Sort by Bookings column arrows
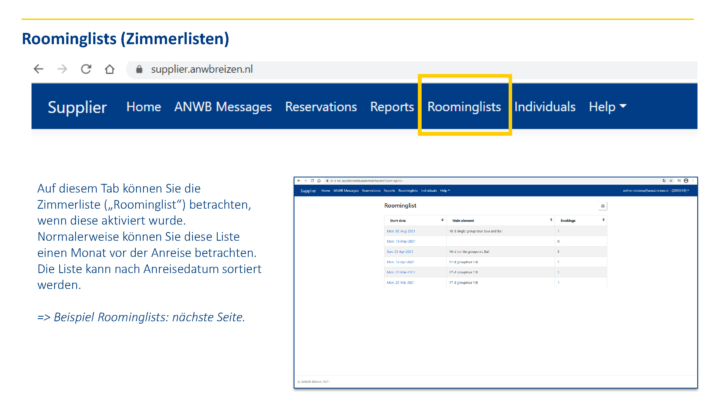The width and height of the screenshot is (715, 402). tap(603, 220)
